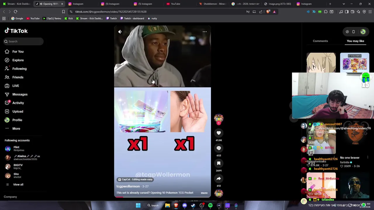Screen dimensions: 374x210
Task: Open the video comments icon
Action: (x=219, y=148)
